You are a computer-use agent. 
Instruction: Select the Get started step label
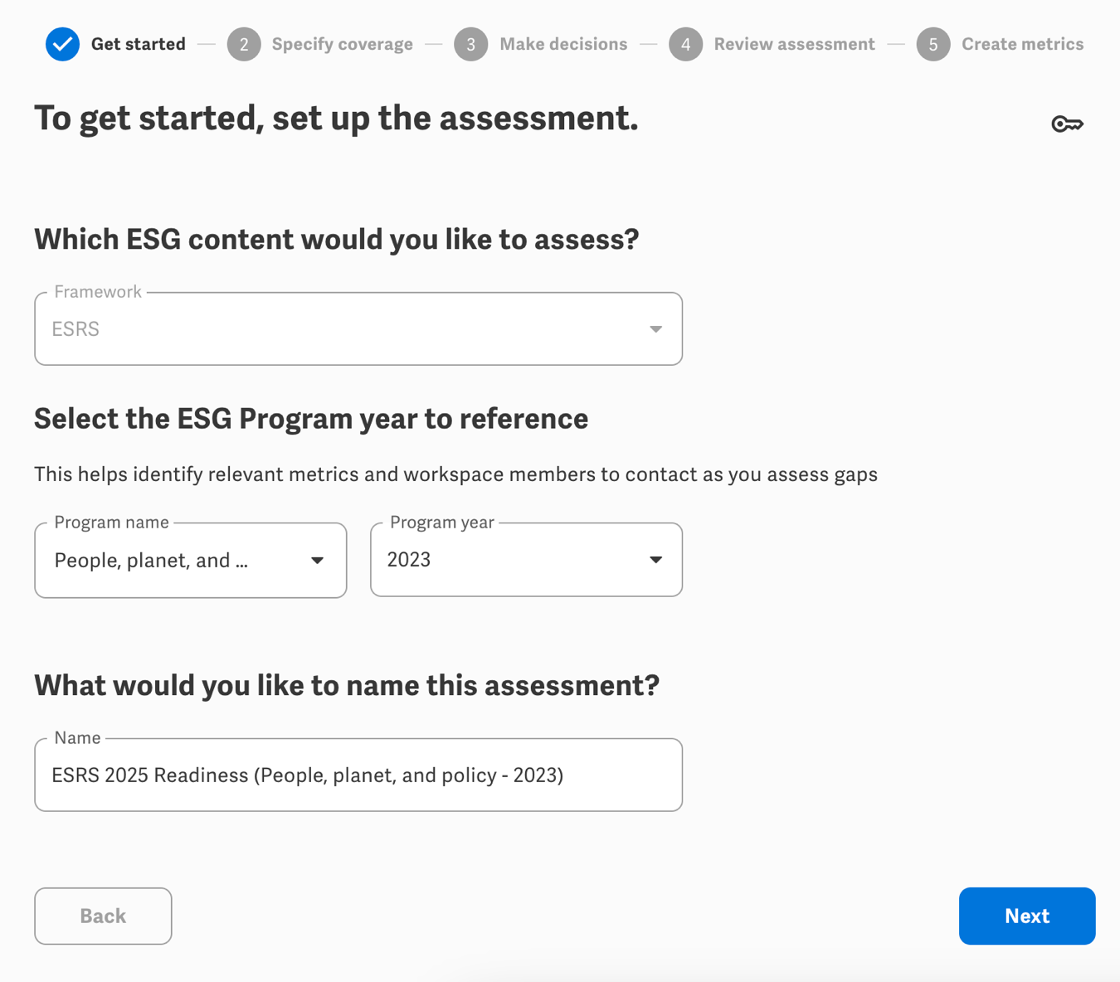coord(138,44)
